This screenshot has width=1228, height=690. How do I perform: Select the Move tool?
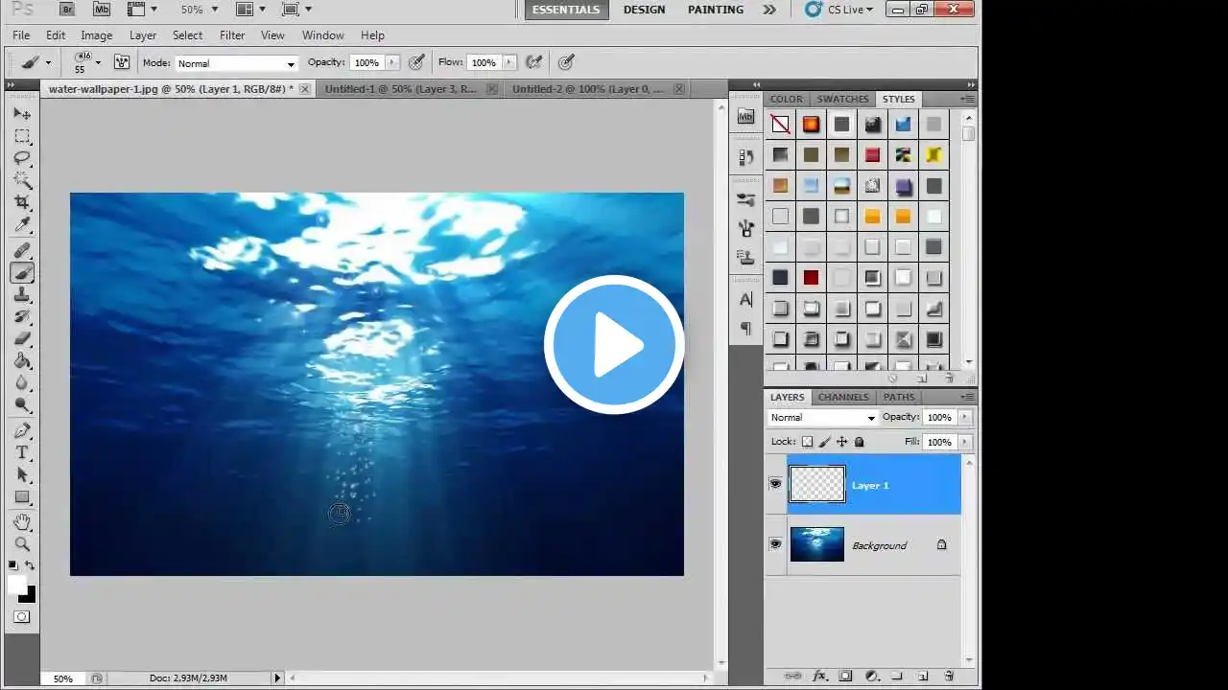coord(22,114)
